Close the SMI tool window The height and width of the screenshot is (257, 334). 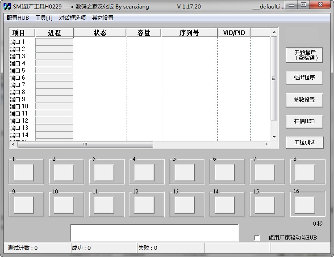(x=320, y=5)
